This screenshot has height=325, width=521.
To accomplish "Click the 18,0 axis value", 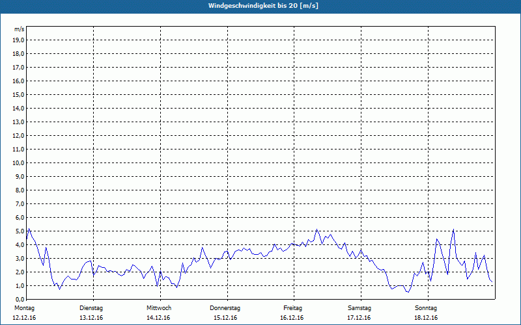I will pos(18,54).
